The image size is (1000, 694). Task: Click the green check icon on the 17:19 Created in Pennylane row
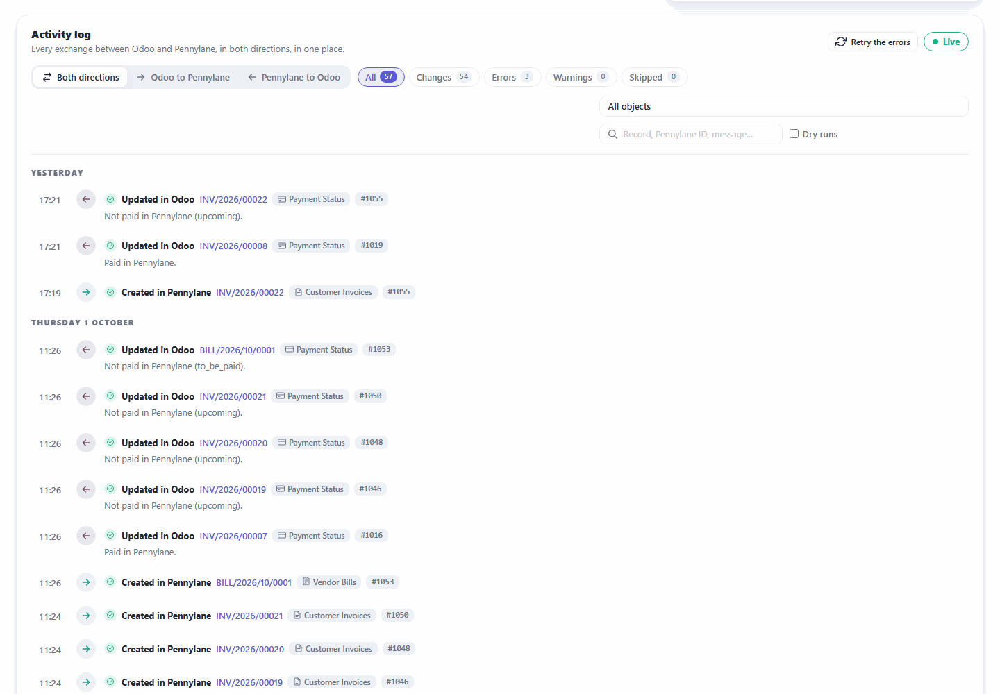[110, 292]
